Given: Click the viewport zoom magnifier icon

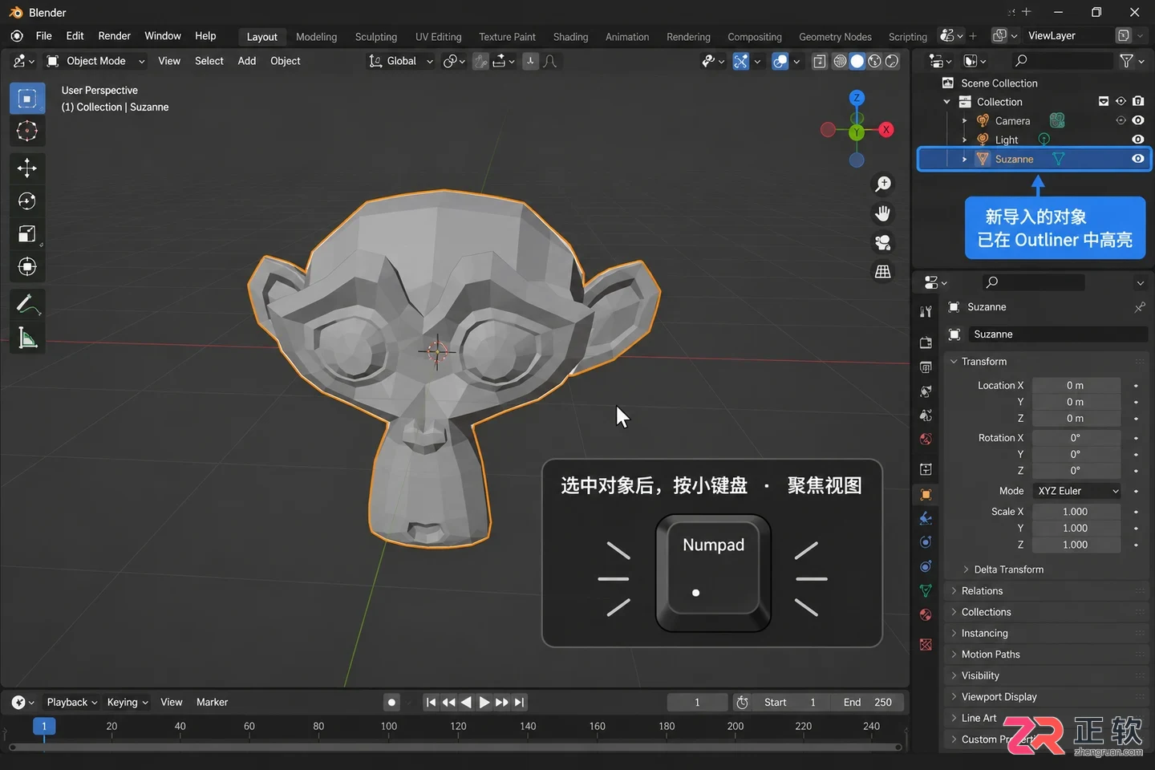Looking at the screenshot, I should 883,184.
